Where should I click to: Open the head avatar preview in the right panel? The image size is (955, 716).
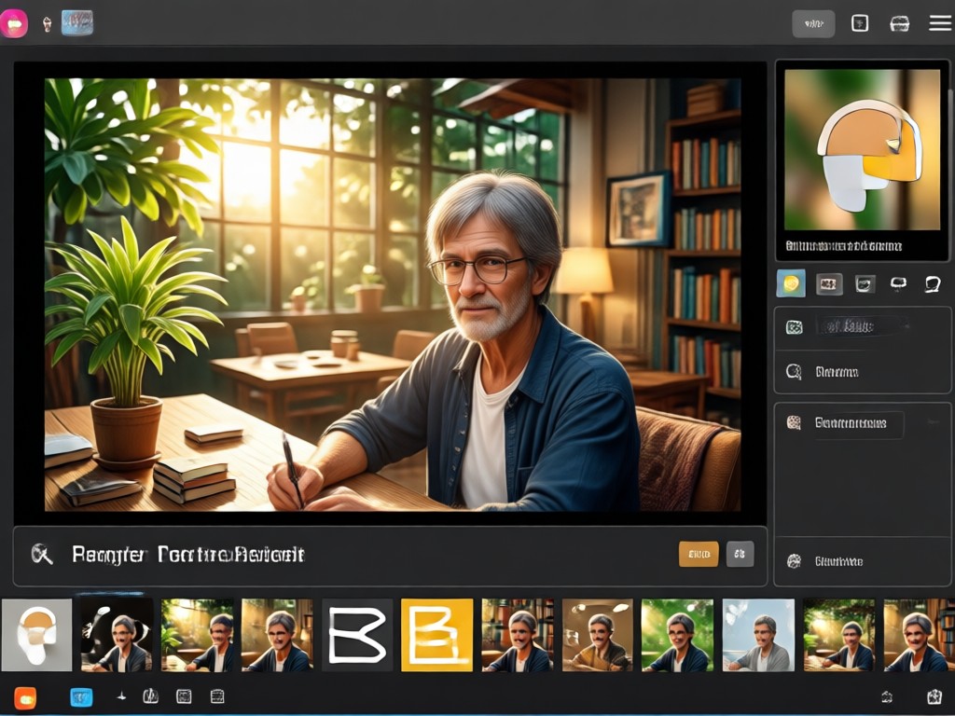[862, 150]
